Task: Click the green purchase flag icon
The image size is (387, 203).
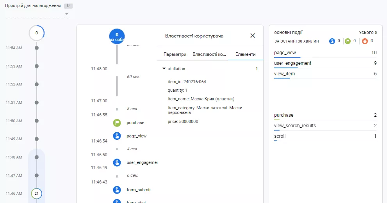Action: pos(117,123)
